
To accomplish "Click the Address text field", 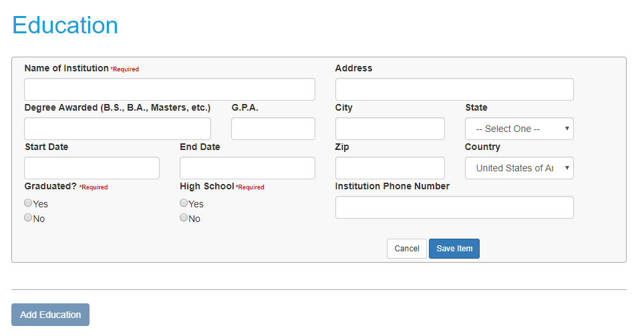I will pos(454,89).
